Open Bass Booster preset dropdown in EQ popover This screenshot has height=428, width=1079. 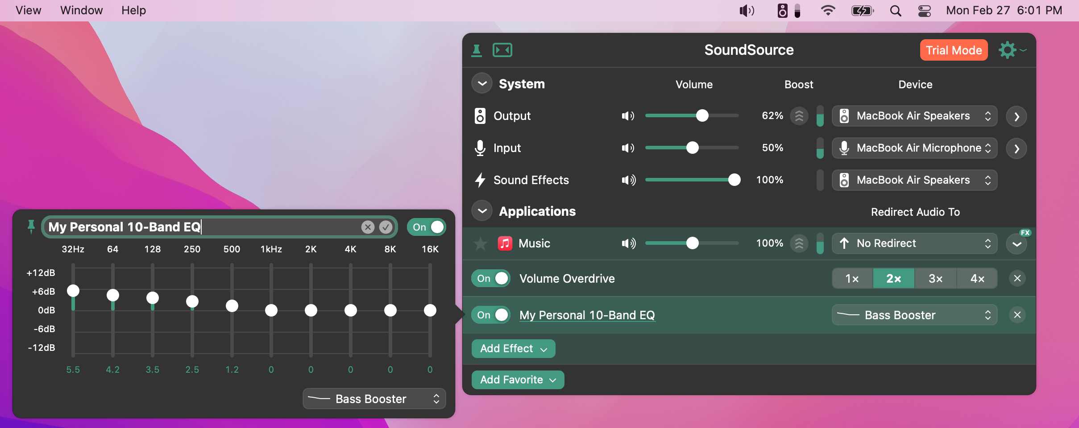(x=374, y=399)
